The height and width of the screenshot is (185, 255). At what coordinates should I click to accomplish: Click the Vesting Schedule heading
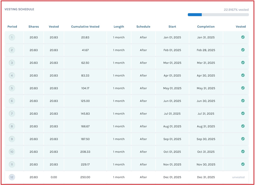click(19, 9)
